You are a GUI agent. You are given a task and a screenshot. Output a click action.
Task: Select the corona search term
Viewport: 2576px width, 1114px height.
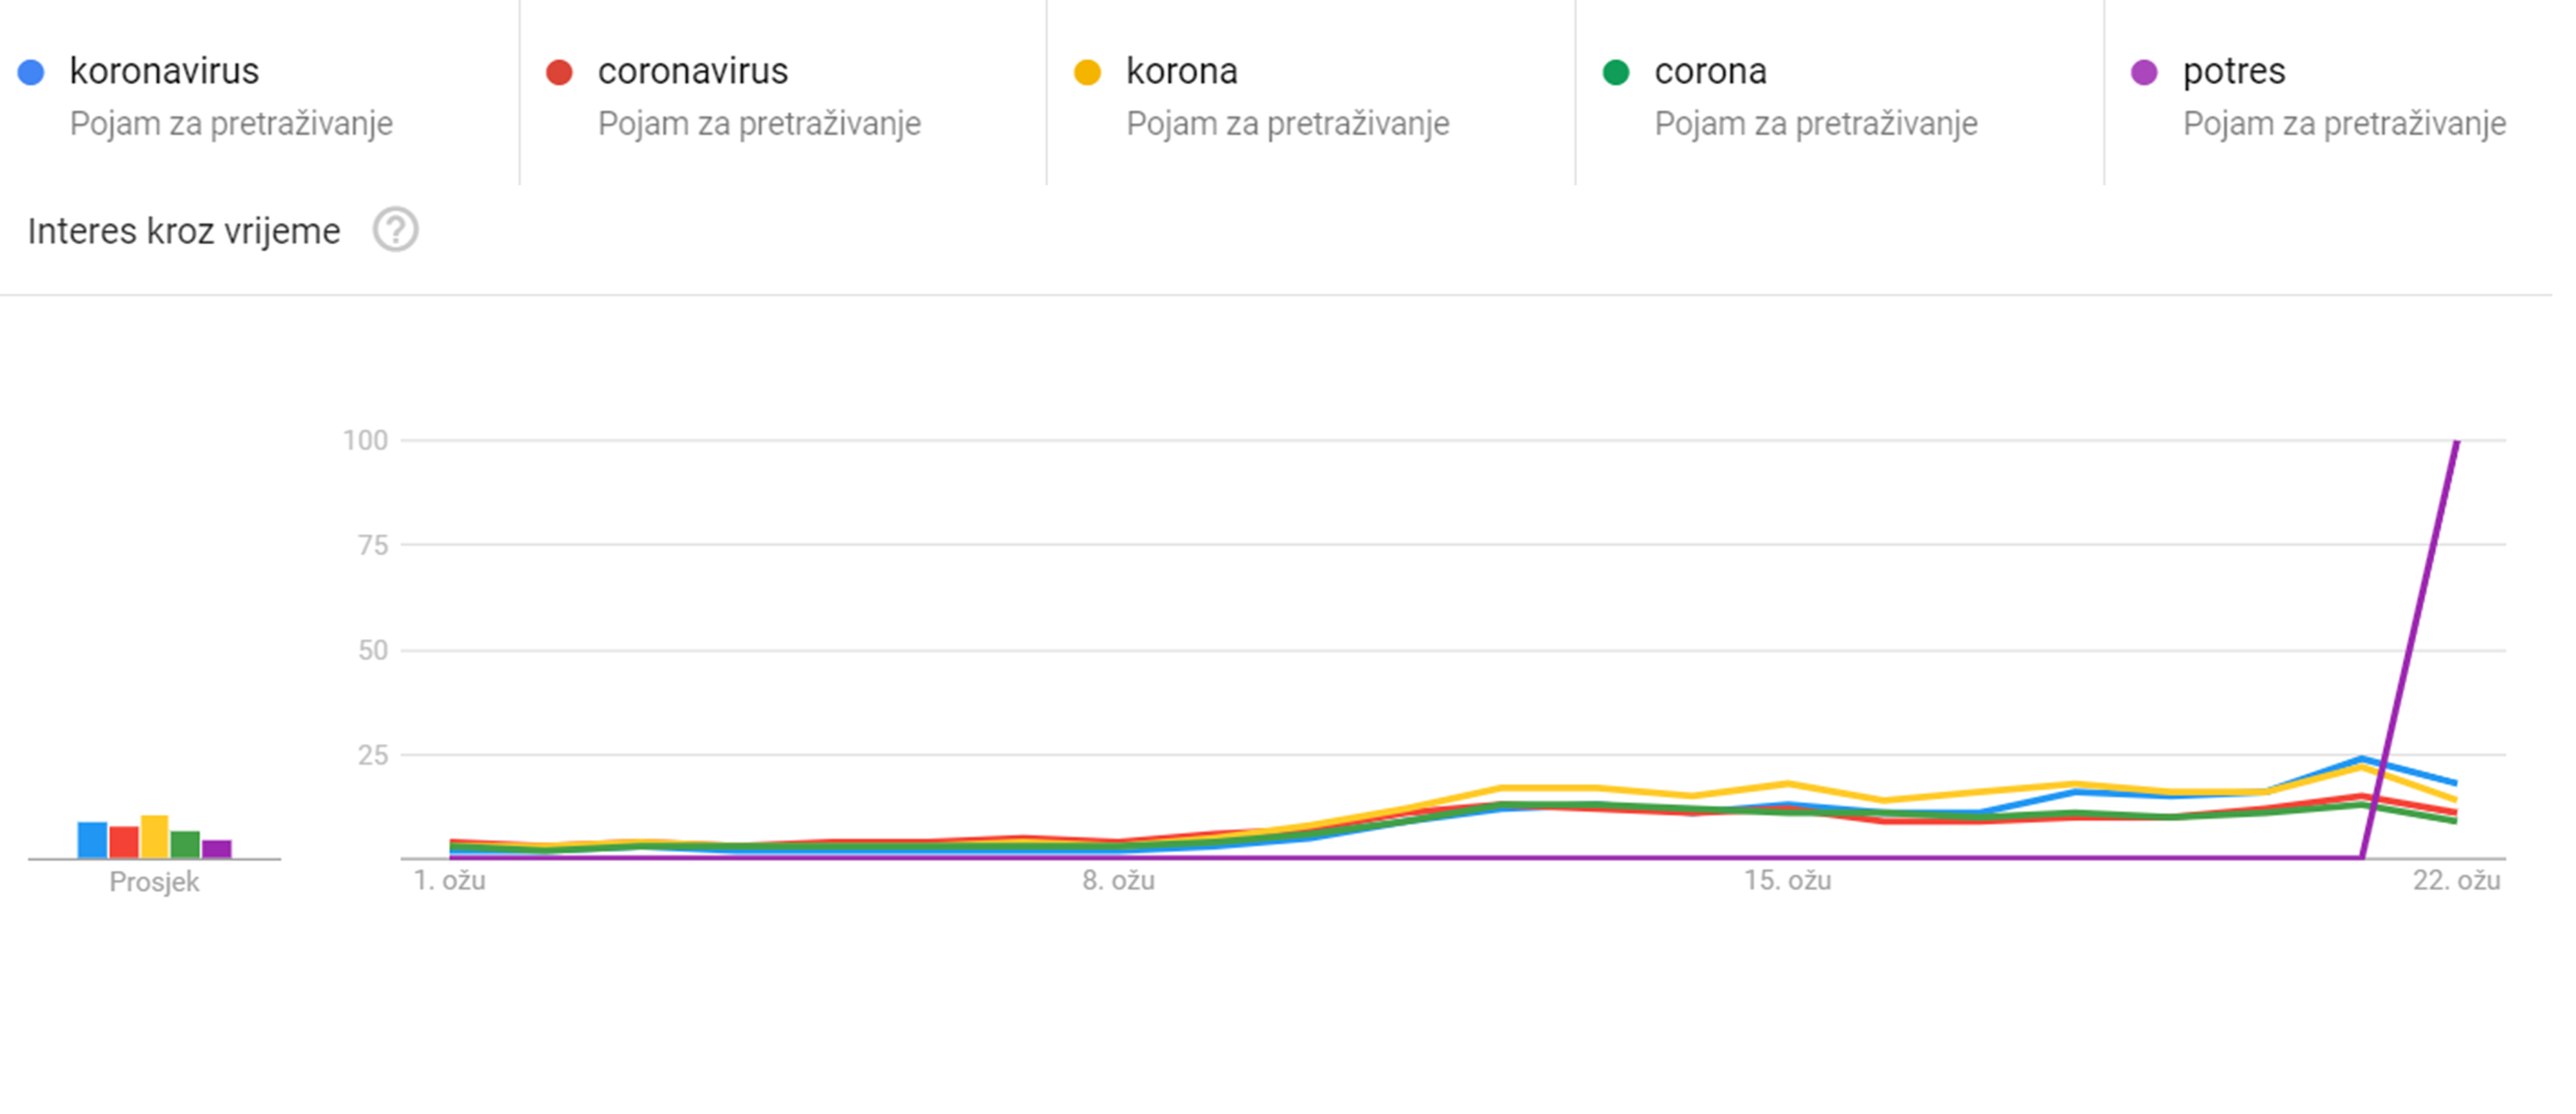coord(1710,72)
